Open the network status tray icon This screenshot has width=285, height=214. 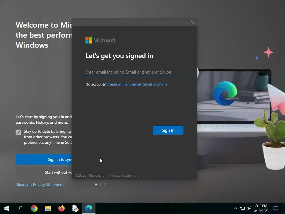point(242,208)
